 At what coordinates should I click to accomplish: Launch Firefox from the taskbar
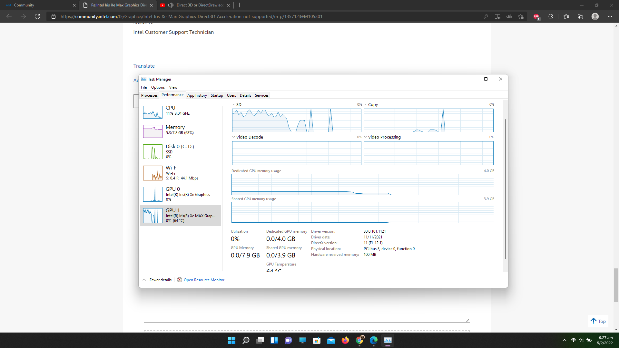pos(345,340)
